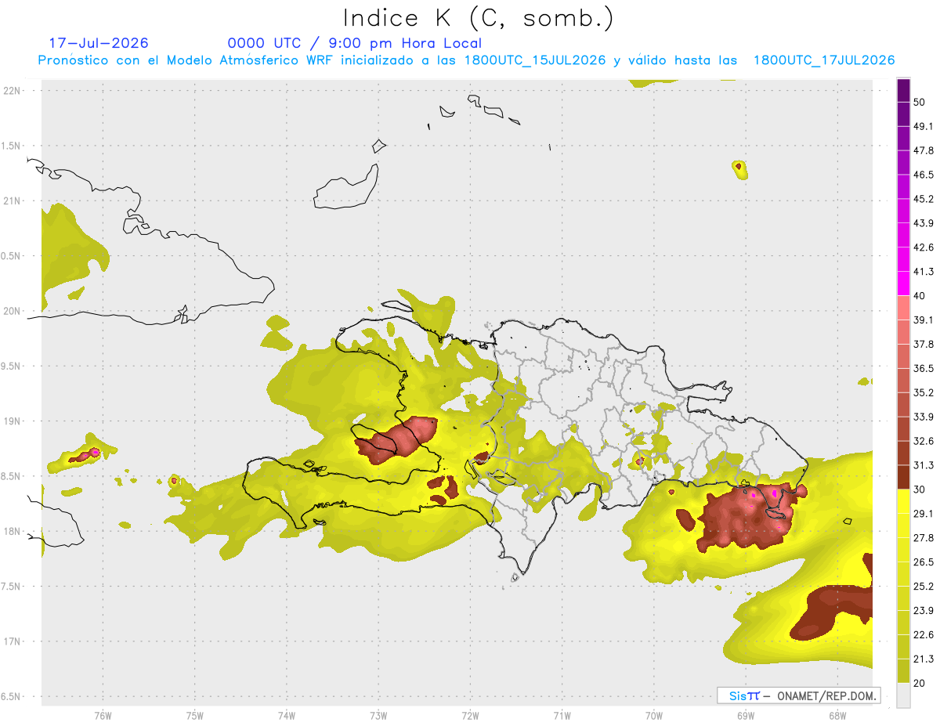This screenshot has width=940, height=726.
Task: Pick the magenta swatch between 40 and 41.3
Action: tap(903, 284)
